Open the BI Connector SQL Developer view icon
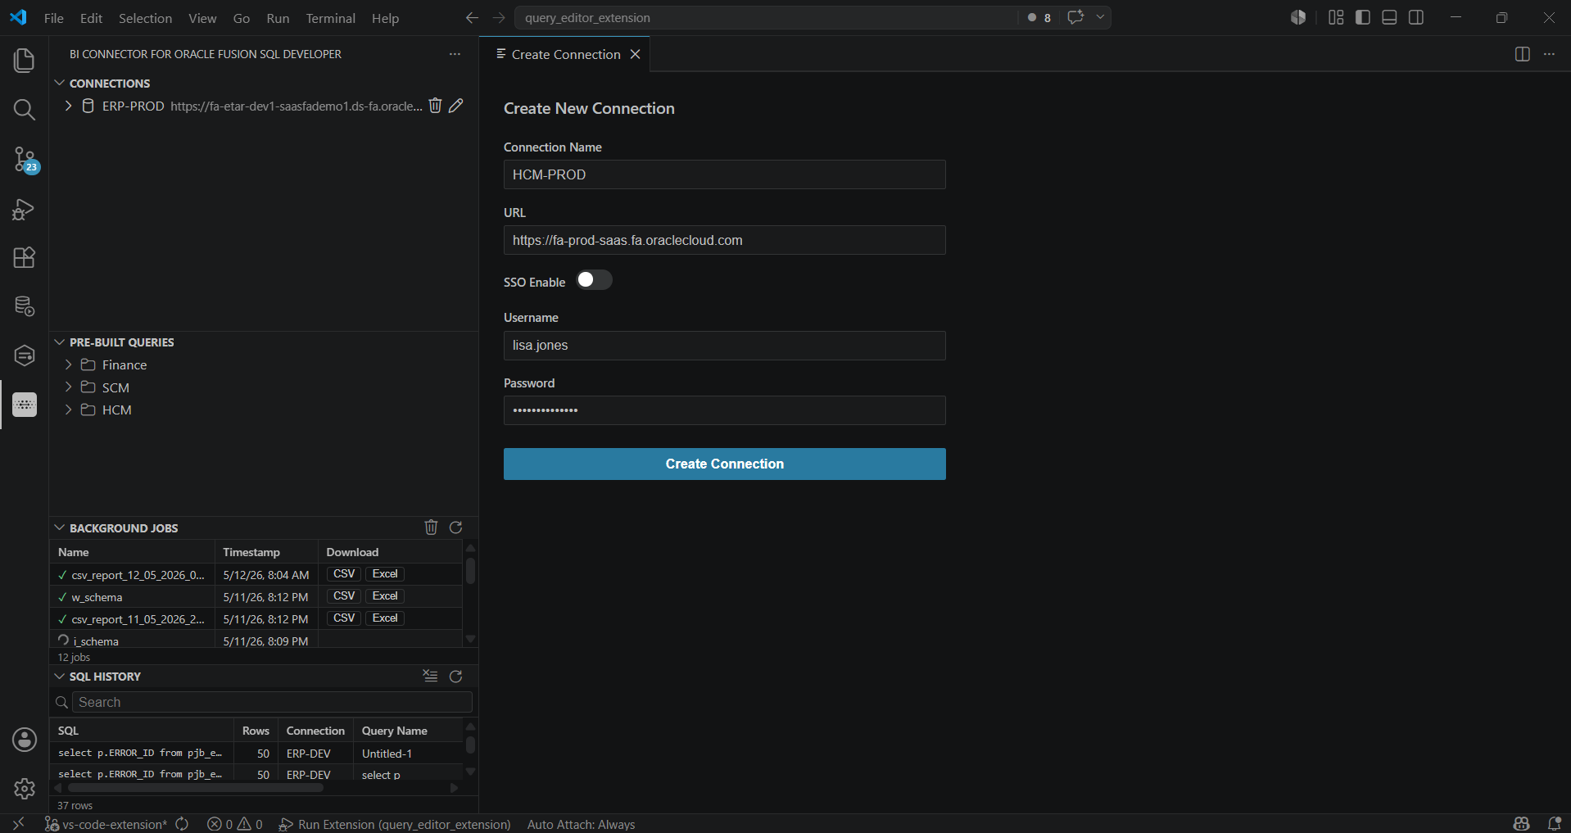Viewport: 1571px width, 833px height. [25, 405]
